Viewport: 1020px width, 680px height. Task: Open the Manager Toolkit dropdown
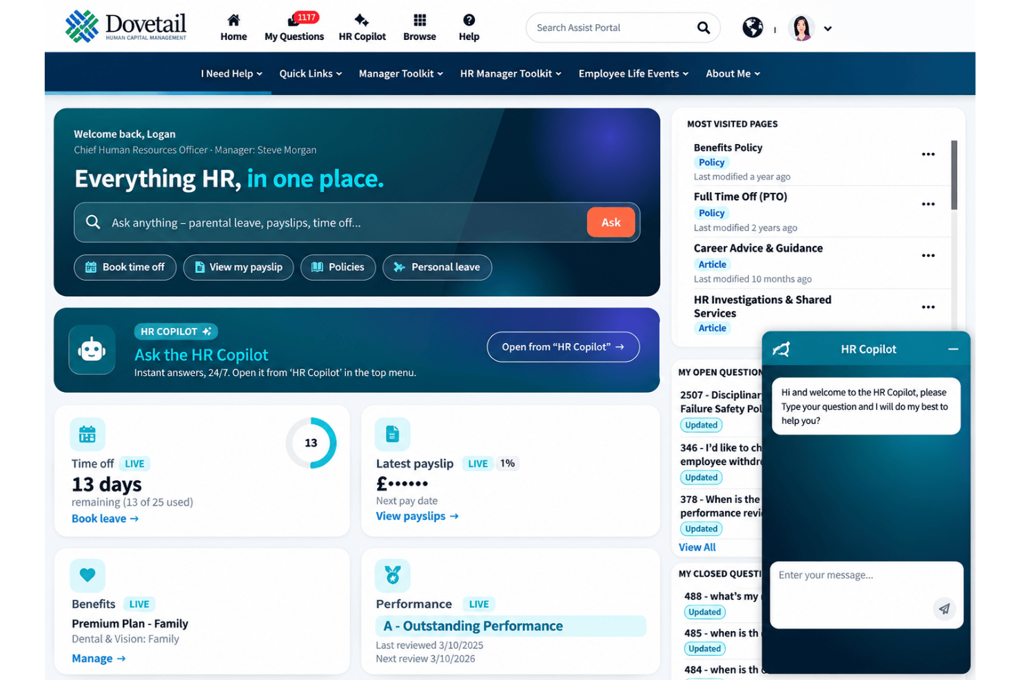[x=401, y=74]
